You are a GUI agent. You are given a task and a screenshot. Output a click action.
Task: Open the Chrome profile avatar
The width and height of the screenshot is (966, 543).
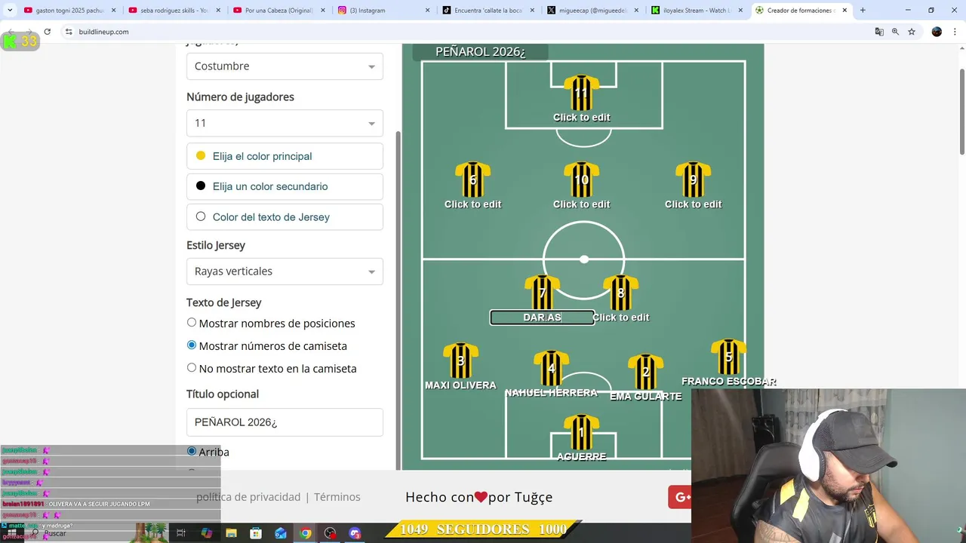[937, 32]
